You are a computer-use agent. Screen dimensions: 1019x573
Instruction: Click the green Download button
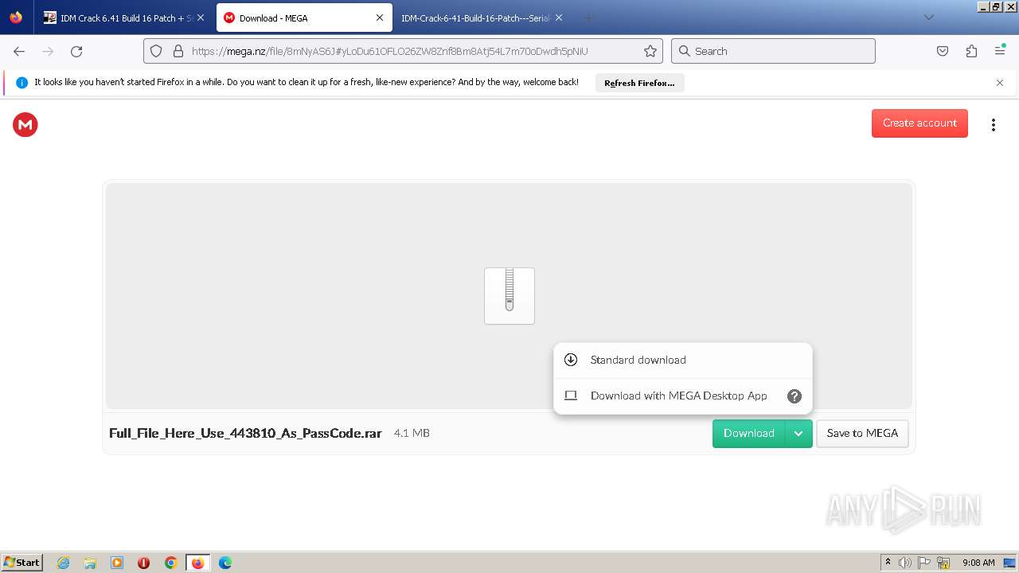749,434
